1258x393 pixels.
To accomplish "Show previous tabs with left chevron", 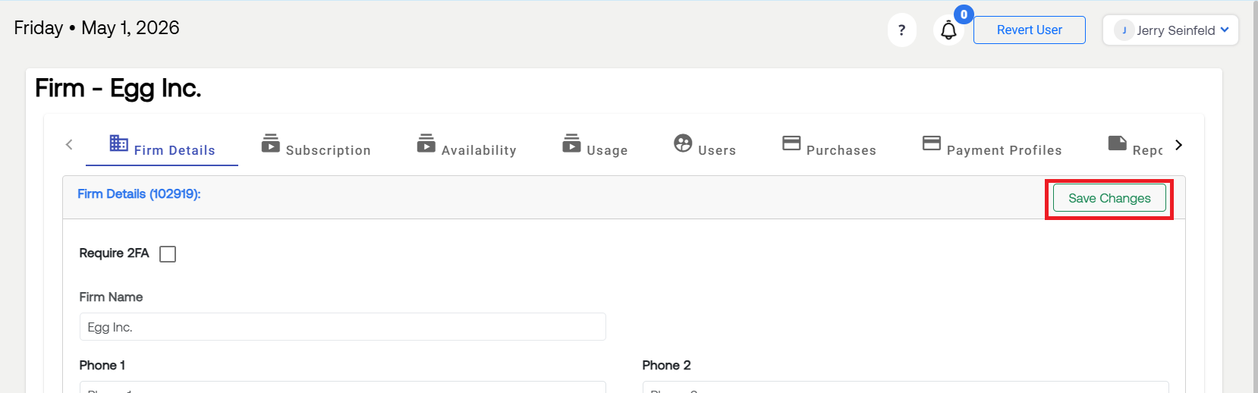I will point(69,144).
